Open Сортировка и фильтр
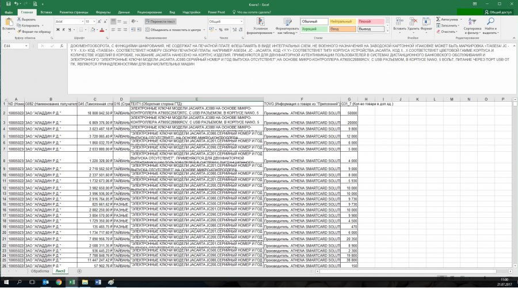518x288 pixels. coord(472,26)
